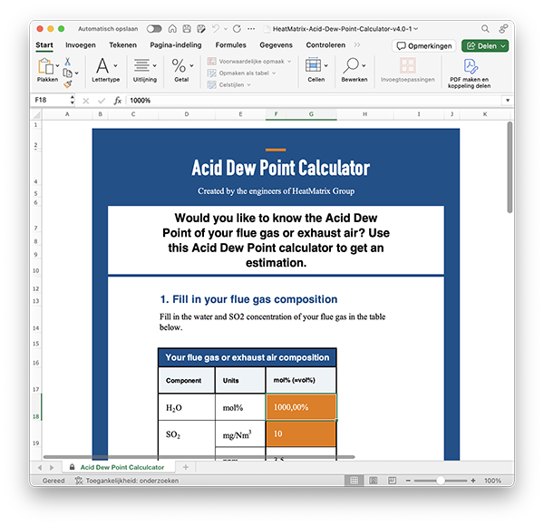Expand the file name title dropdown

(415, 29)
